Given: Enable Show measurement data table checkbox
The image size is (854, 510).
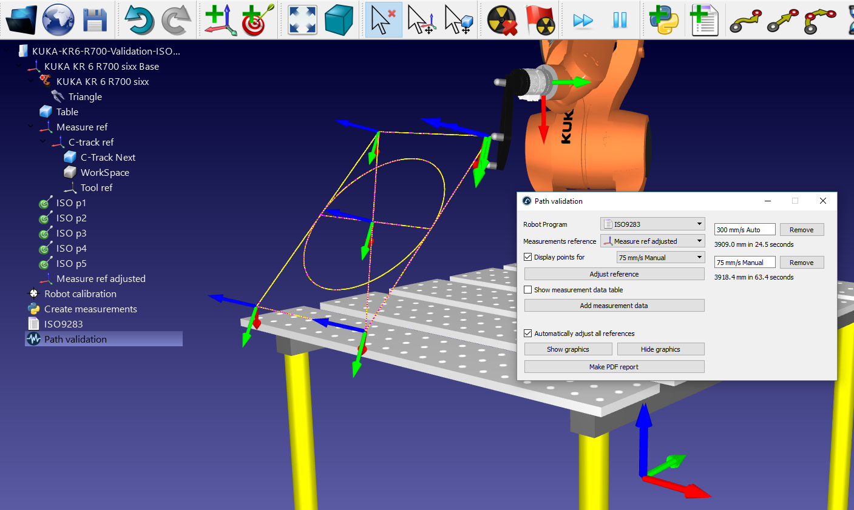Looking at the screenshot, I should click(x=528, y=290).
